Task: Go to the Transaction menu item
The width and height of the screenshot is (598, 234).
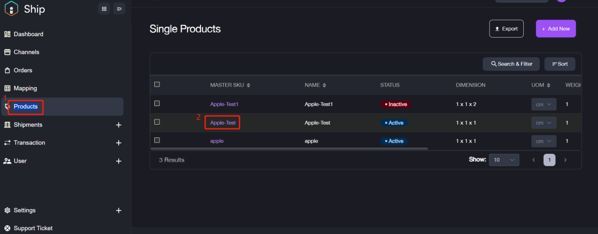Action: click(x=29, y=143)
